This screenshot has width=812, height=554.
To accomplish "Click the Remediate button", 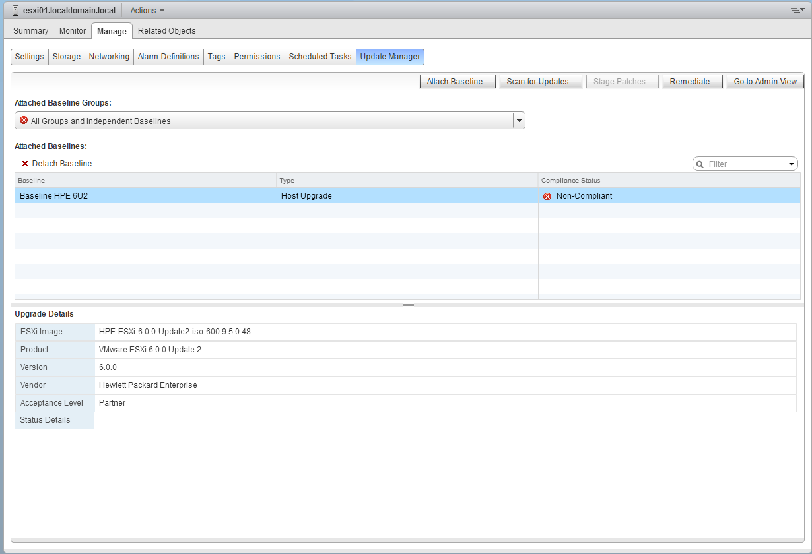I will 693,81.
